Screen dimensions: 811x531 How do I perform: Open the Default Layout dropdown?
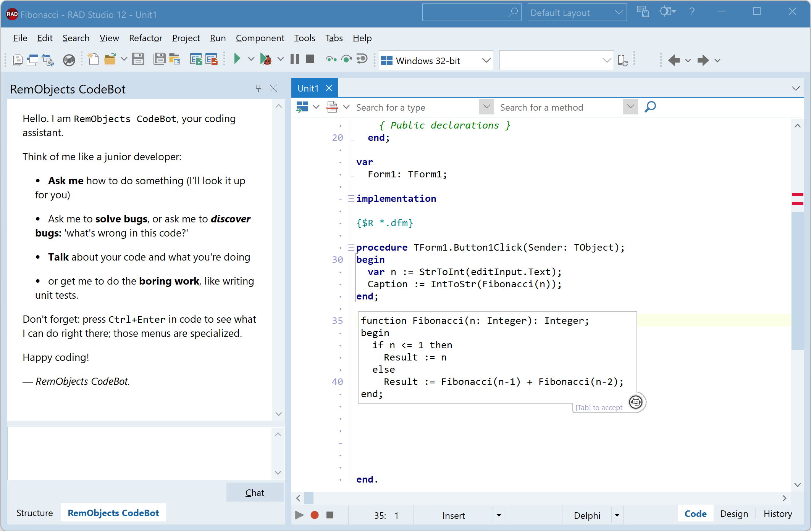pos(619,13)
